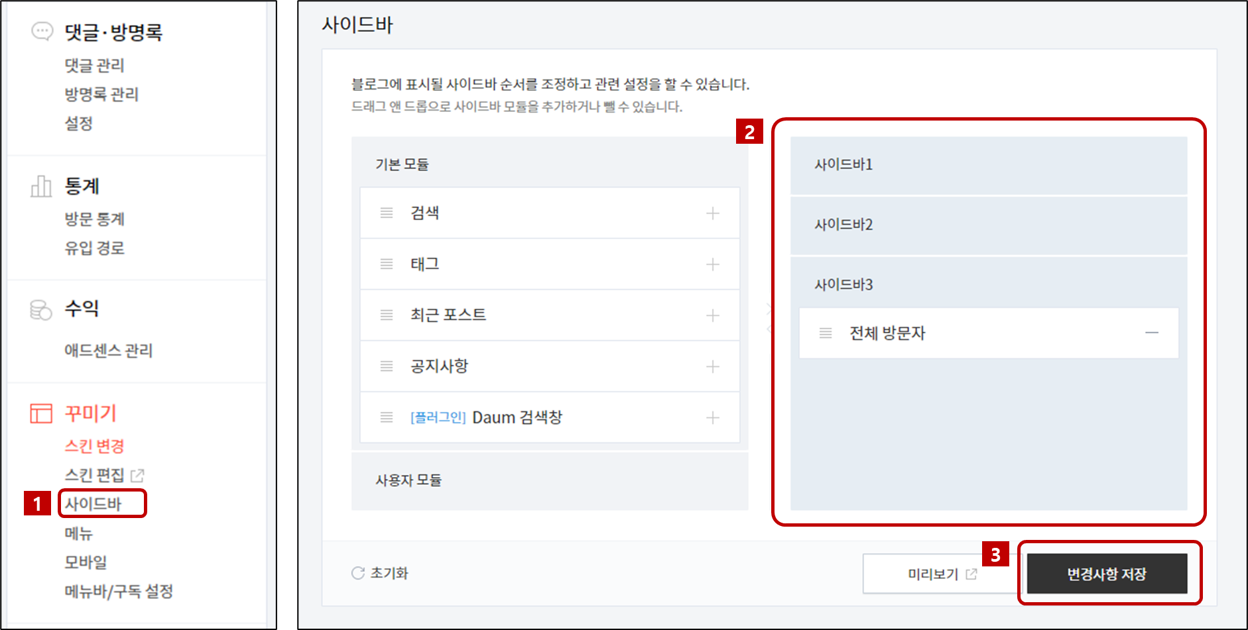
Task: Open 메뉴 under 꾸미기
Action: pyautogui.click(x=78, y=533)
